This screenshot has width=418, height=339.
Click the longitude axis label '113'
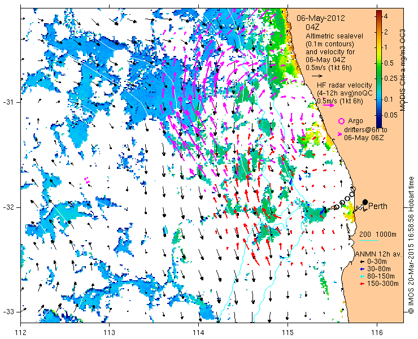pyautogui.click(x=109, y=333)
